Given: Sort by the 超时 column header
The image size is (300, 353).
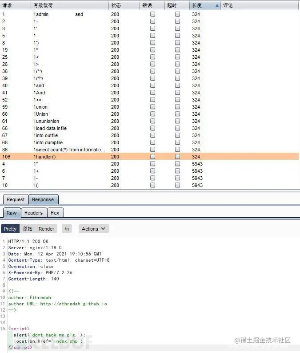Looking at the screenshot, I should 177,5.
